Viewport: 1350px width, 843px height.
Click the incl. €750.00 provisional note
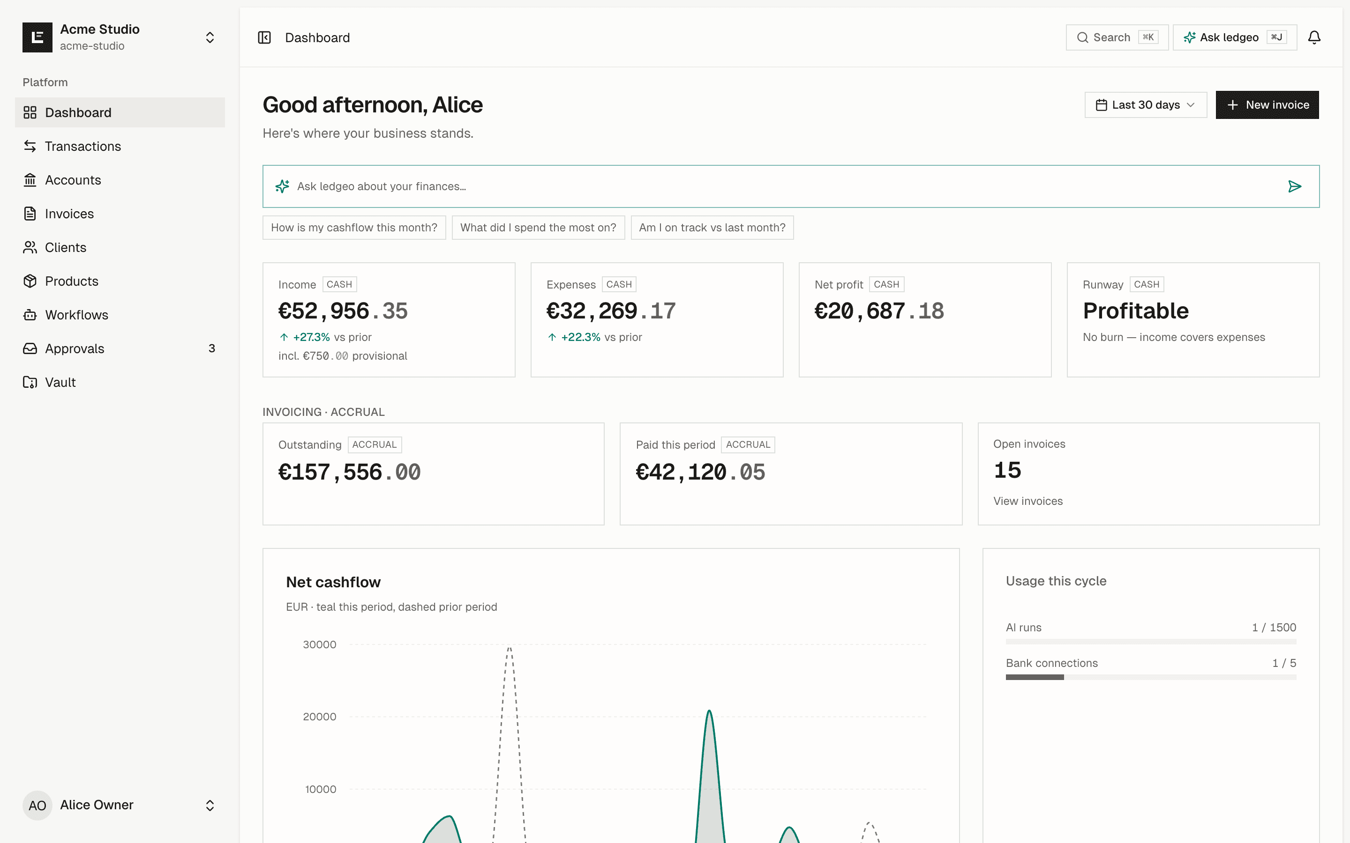pyautogui.click(x=343, y=356)
